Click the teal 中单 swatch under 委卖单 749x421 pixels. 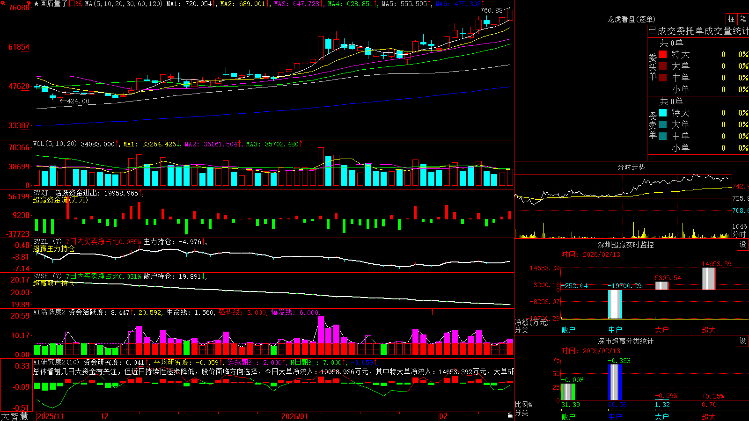663,136
